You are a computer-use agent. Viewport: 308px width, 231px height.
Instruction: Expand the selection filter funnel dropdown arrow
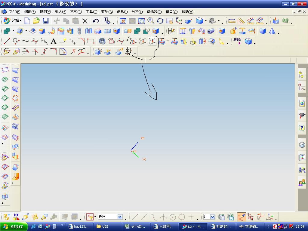pos(95,217)
